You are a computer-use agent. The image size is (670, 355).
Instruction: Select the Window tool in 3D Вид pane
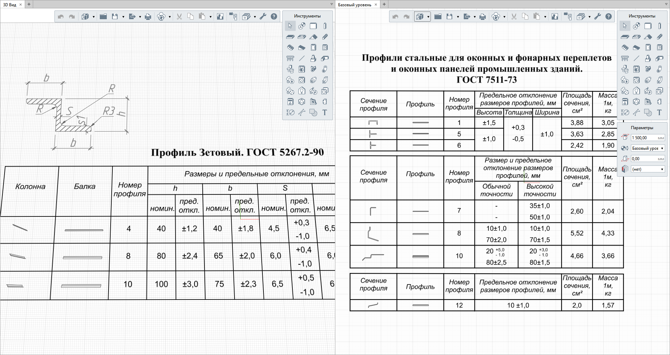tap(325, 47)
